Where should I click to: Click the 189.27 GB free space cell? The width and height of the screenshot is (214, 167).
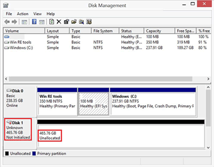click(x=185, y=48)
